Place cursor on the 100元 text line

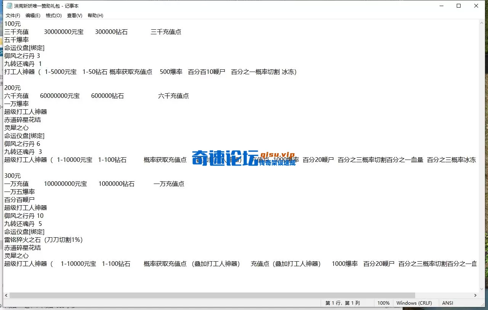pyautogui.click(x=12, y=23)
